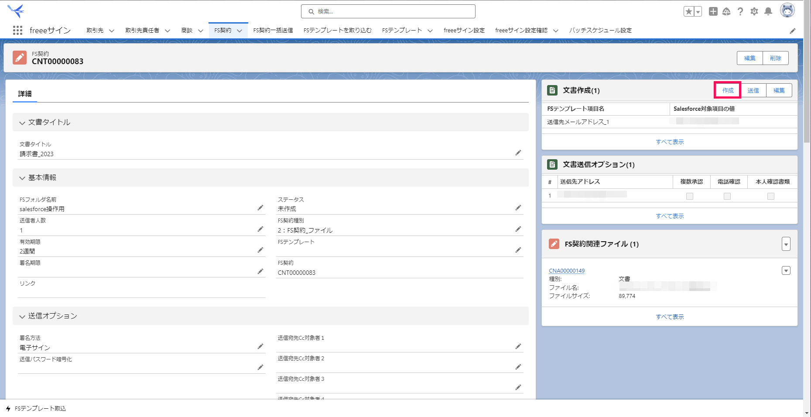This screenshot has height=417, width=811.
Task: Click the freee bird logo
Action: point(16,11)
